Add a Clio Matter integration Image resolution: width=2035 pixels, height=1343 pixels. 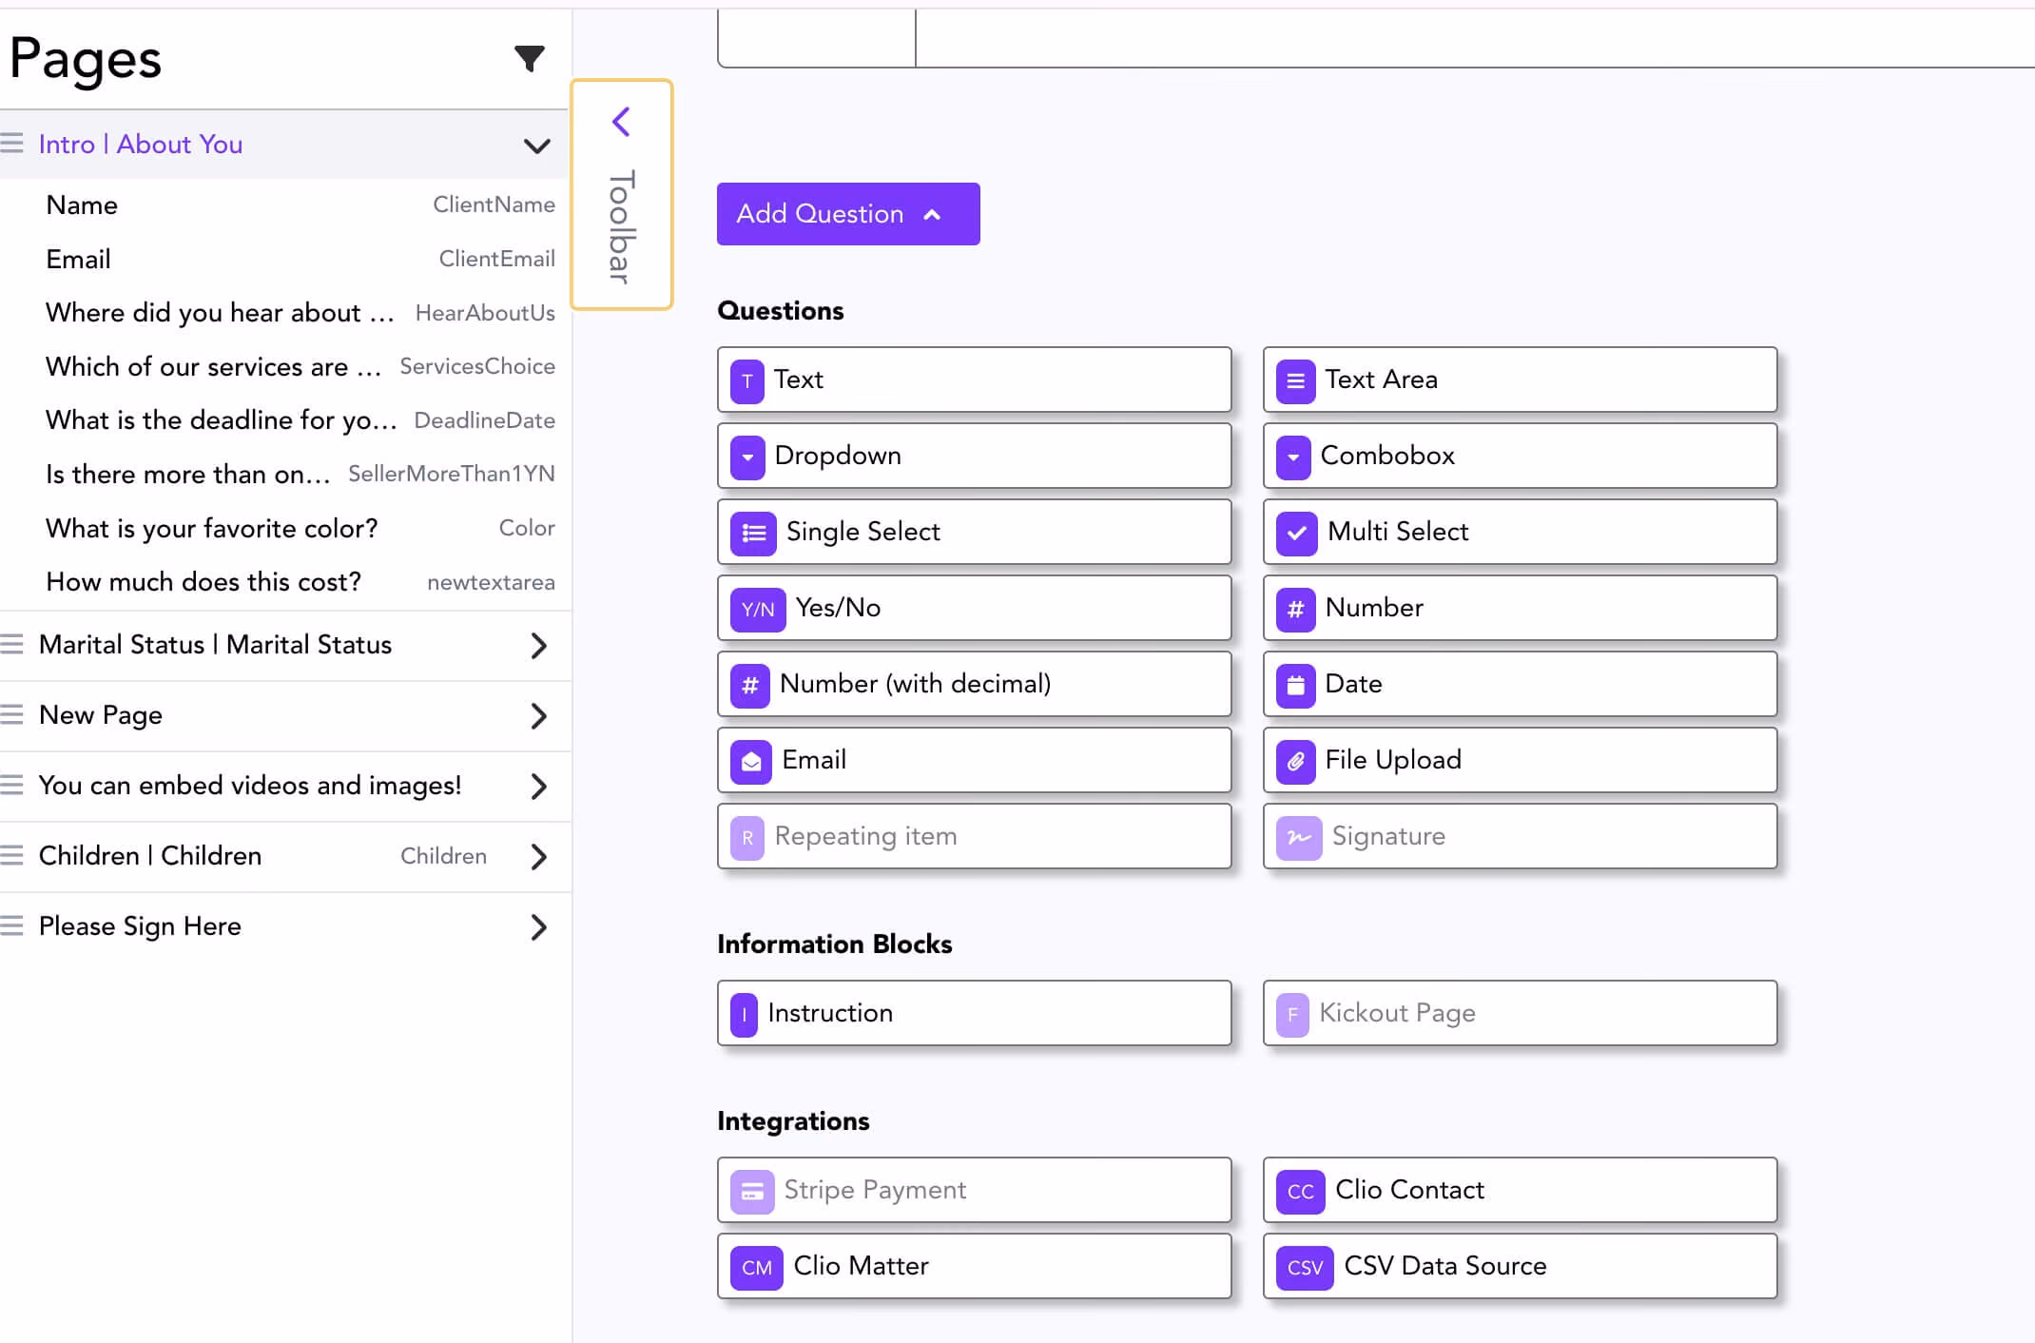point(975,1266)
